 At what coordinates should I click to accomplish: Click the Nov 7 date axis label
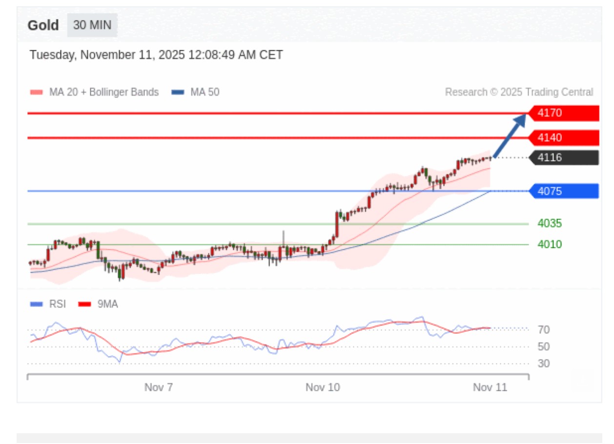(159, 387)
